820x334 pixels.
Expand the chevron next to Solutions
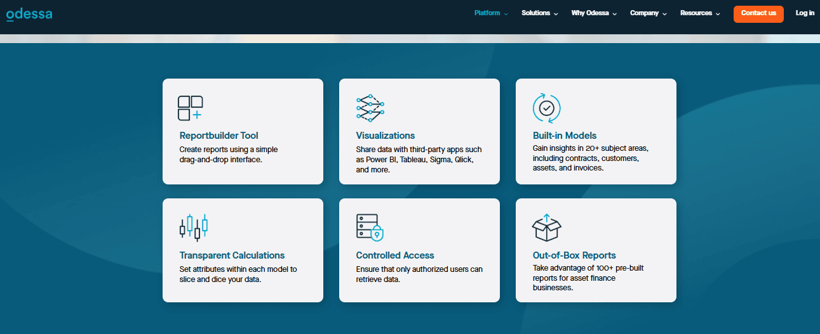click(556, 14)
